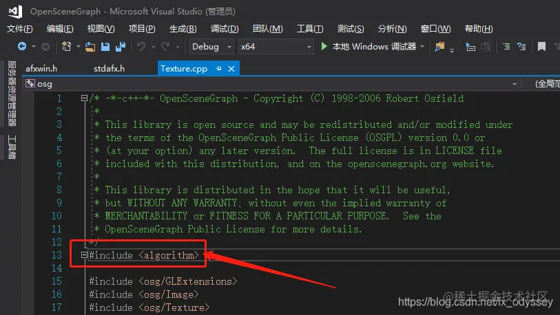Open the 工具(T) menu
The height and width of the screenshot is (315, 560).
(x=310, y=29)
